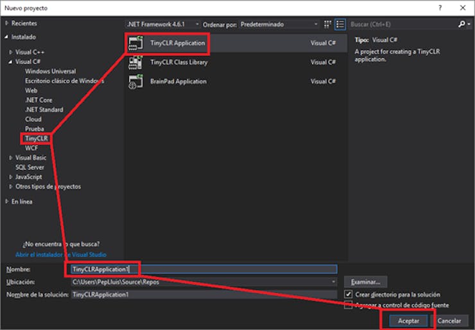Screen dimensions: 475x330
Task: Open Abrir el instalador de Visual Studio link
Action: tap(61, 254)
